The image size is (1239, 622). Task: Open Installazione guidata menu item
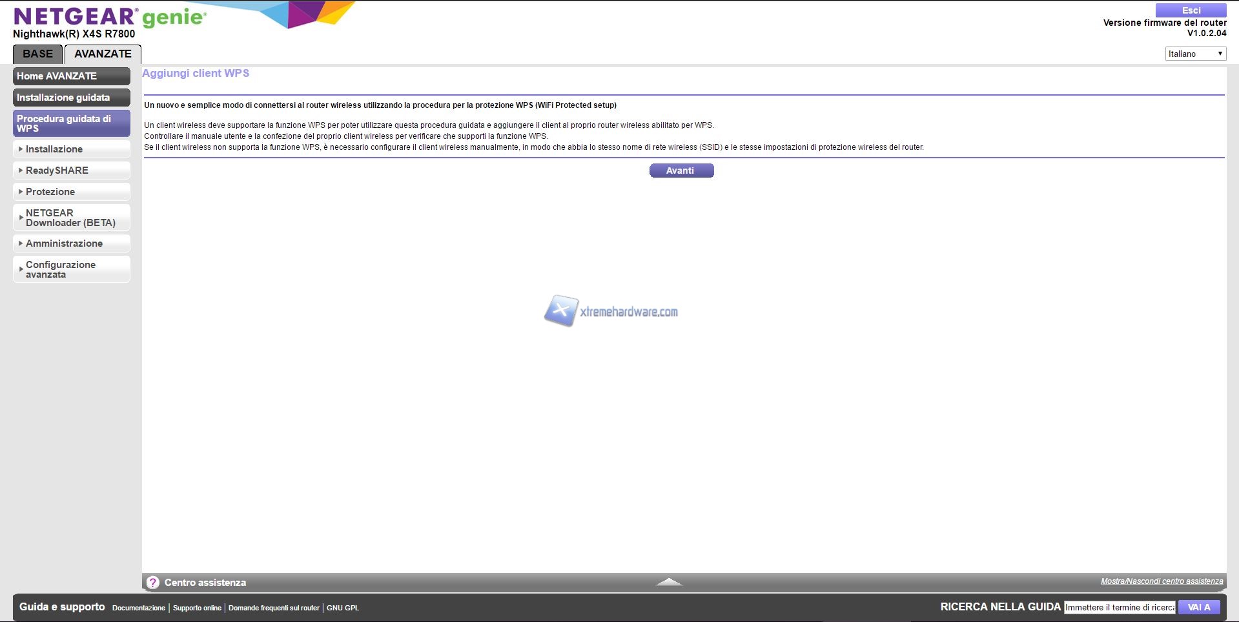click(71, 98)
